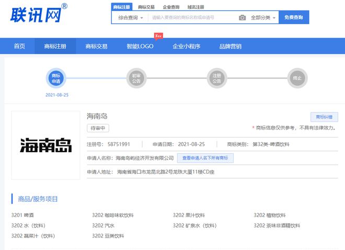
Task: Open 智能LOGO from the navigation bar
Action: click(140, 46)
